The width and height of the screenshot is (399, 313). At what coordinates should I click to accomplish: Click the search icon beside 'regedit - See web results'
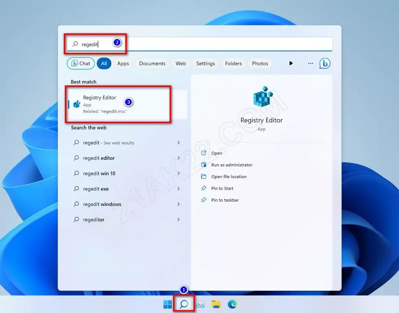tap(76, 143)
